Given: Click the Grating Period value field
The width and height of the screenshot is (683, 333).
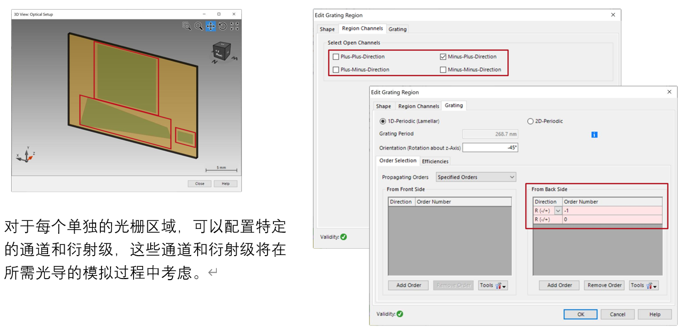Looking at the screenshot, I should point(490,134).
